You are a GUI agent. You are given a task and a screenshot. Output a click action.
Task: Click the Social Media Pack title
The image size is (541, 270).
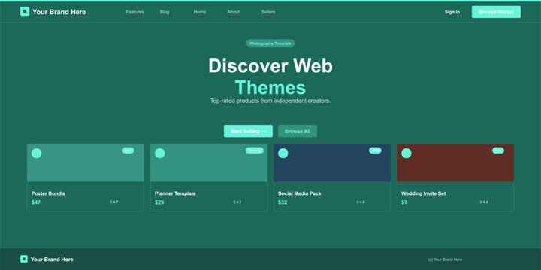[x=300, y=193]
